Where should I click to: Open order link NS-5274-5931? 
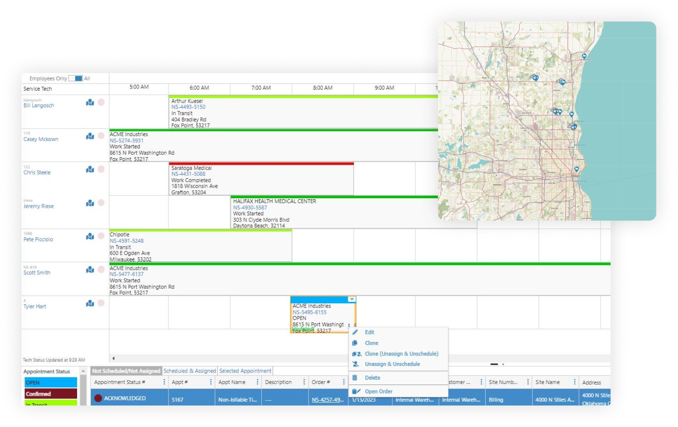pos(126,140)
